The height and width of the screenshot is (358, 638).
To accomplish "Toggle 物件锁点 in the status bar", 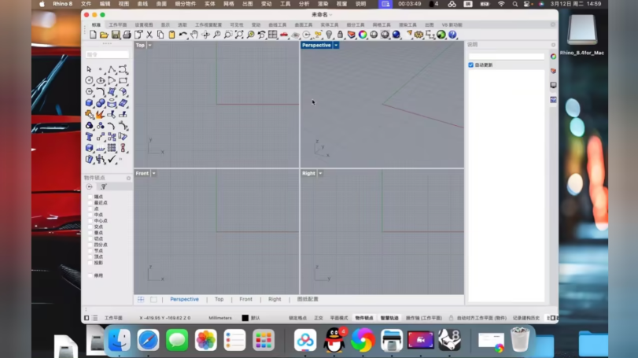I will [364, 318].
